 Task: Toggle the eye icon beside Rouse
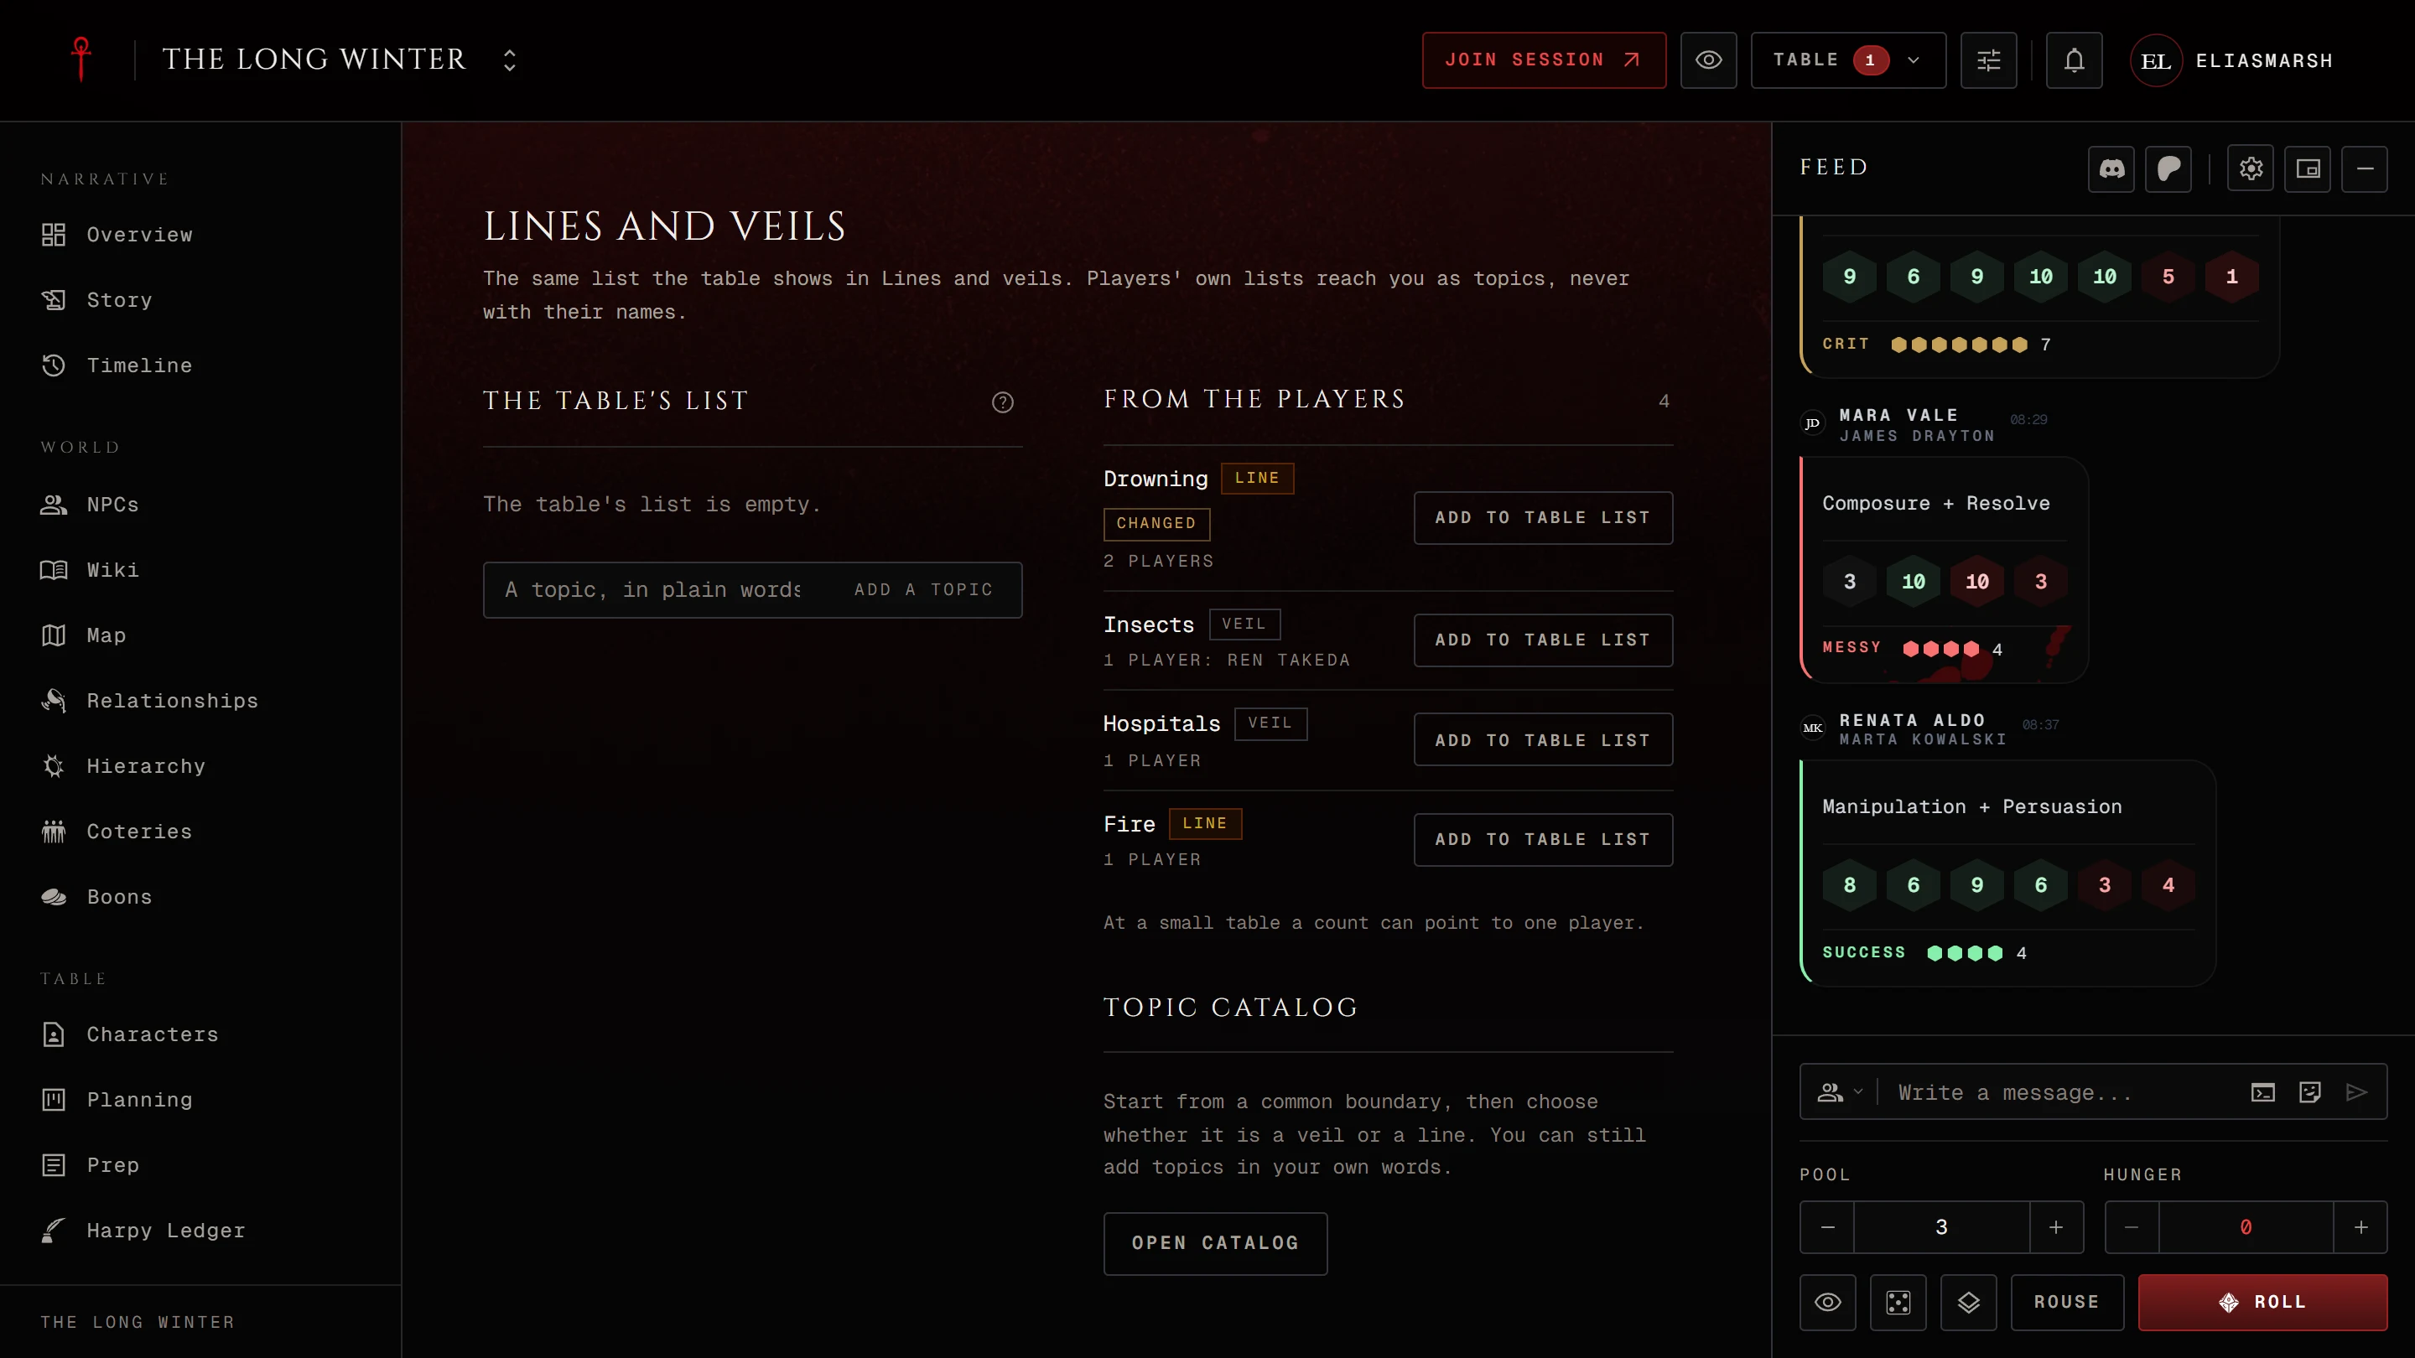[x=1827, y=1302]
